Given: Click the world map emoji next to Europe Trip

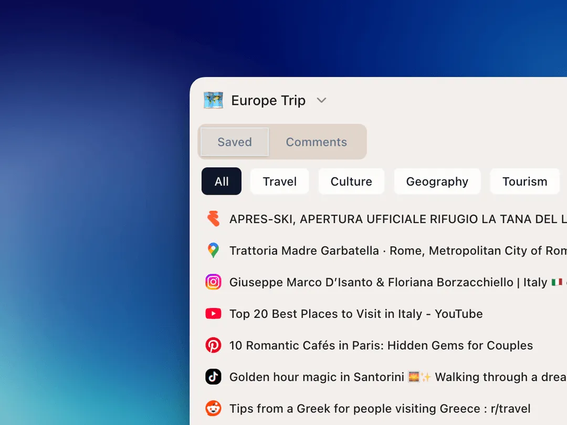Looking at the screenshot, I should click(212, 100).
